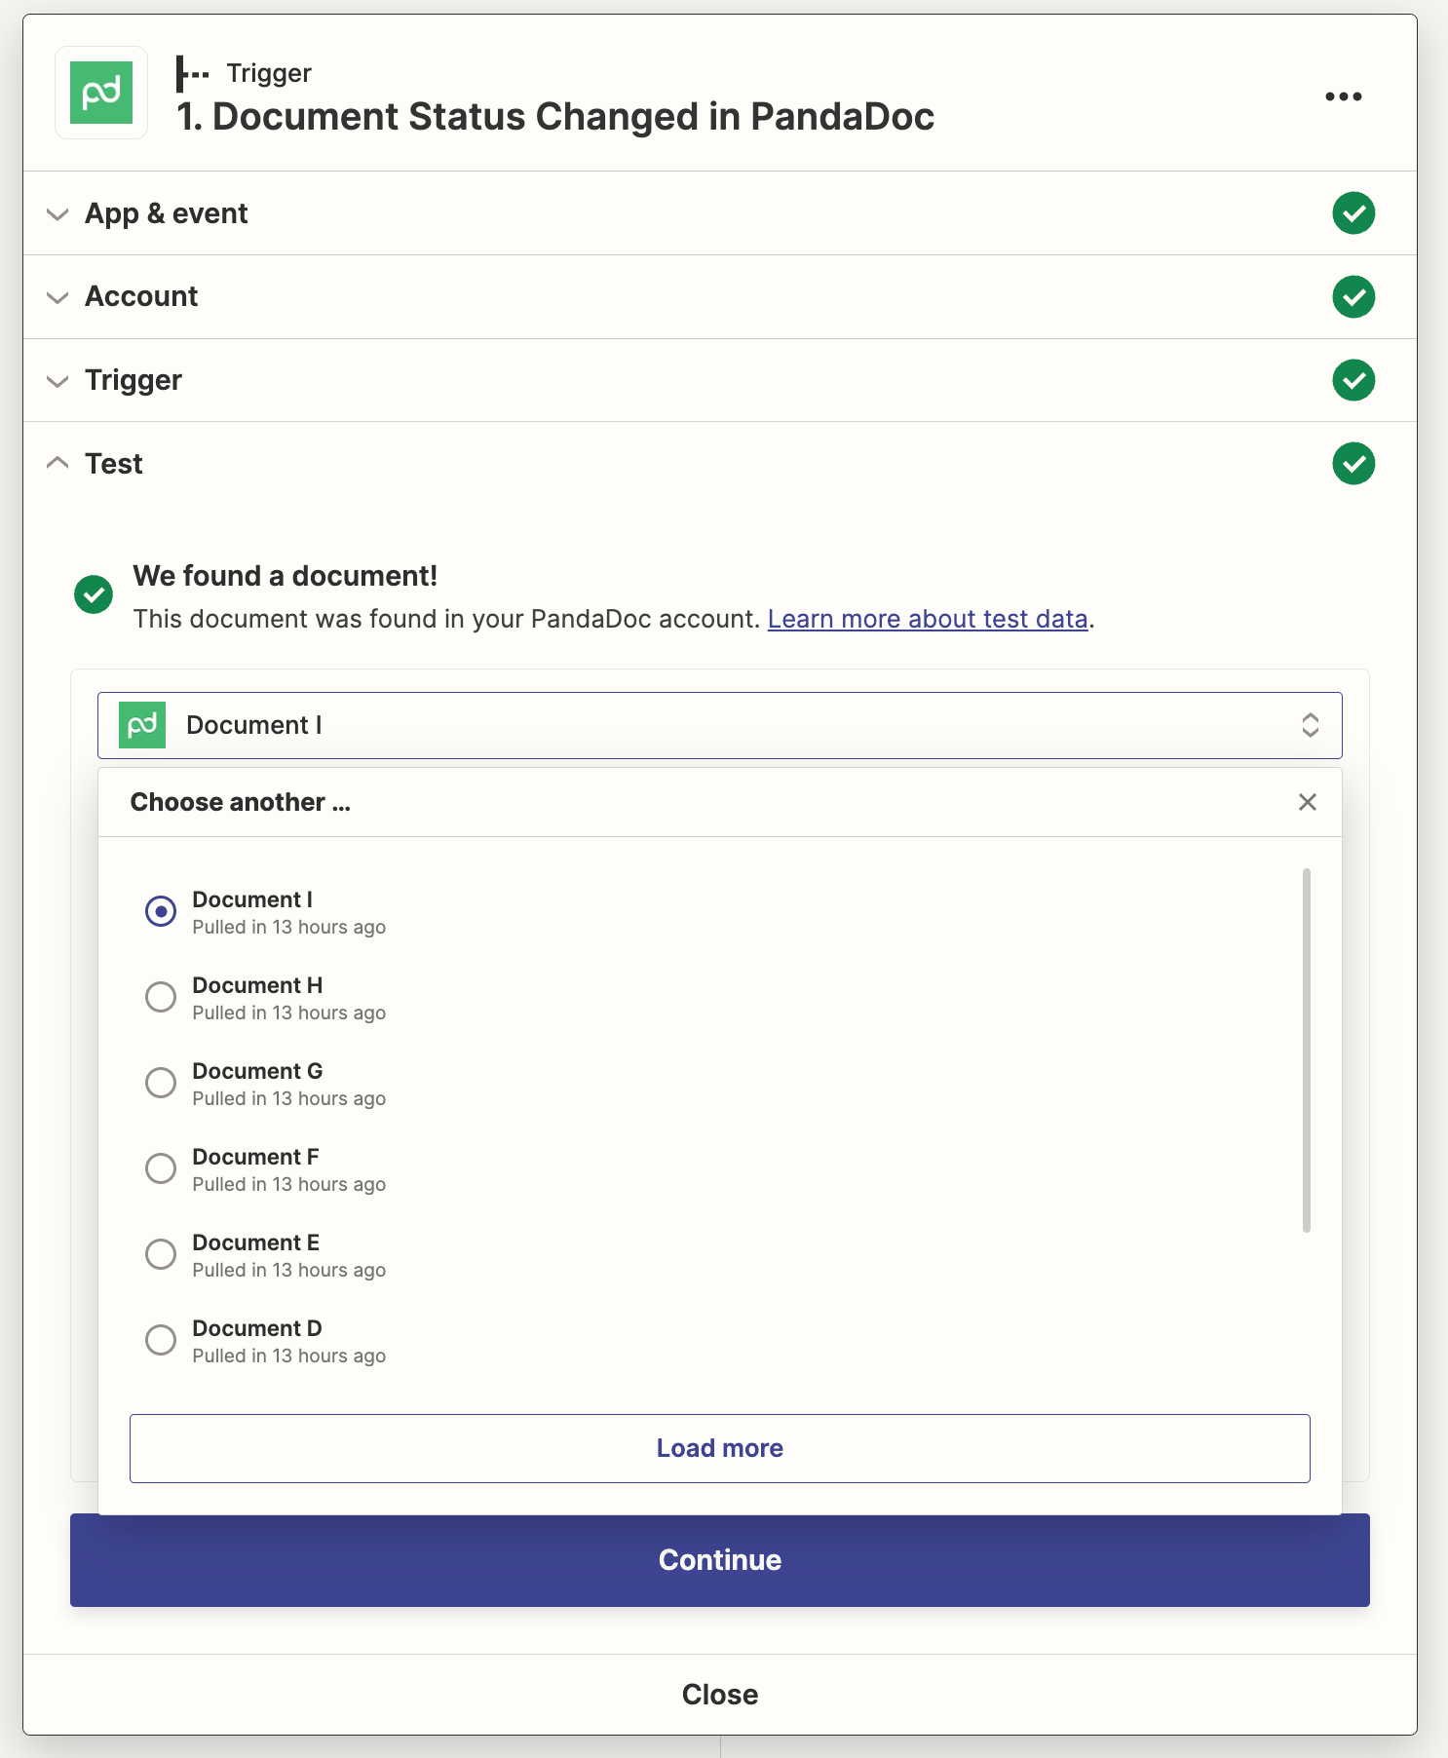The width and height of the screenshot is (1448, 1758).
Task: Click the PandaDoc icon in Document I selector
Action: tap(142, 725)
